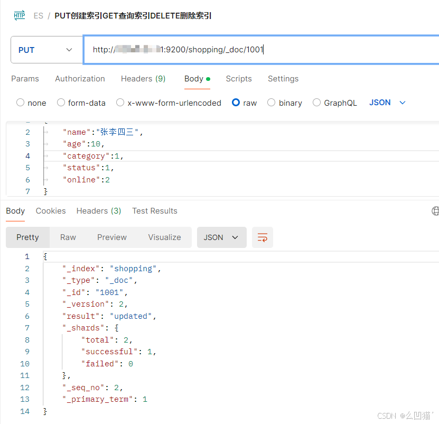Toggle response word wrap icon
The width and height of the screenshot is (439, 424).
click(263, 237)
